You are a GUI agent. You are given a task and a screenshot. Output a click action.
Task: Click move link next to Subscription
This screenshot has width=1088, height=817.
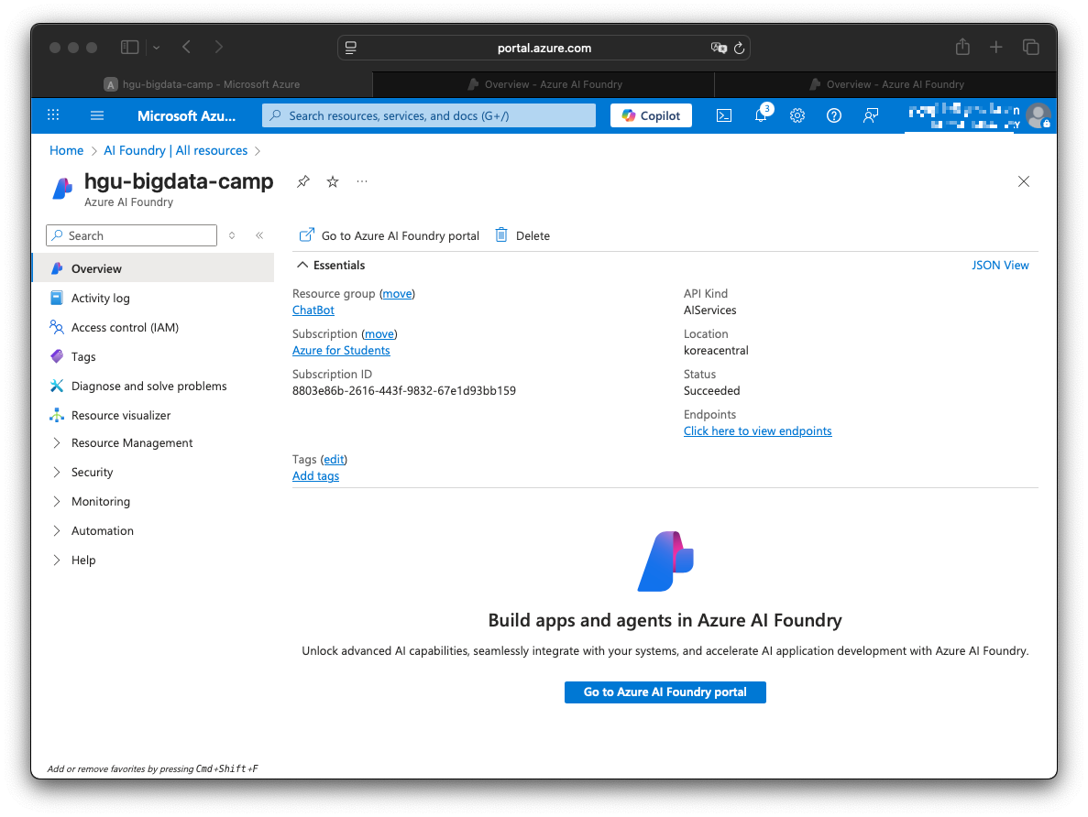[x=379, y=333]
